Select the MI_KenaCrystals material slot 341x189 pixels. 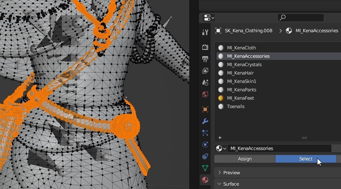tap(278, 65)
